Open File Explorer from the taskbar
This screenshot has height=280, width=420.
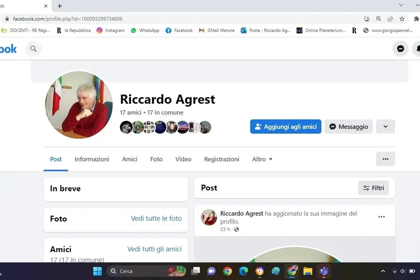pos(308,271)
